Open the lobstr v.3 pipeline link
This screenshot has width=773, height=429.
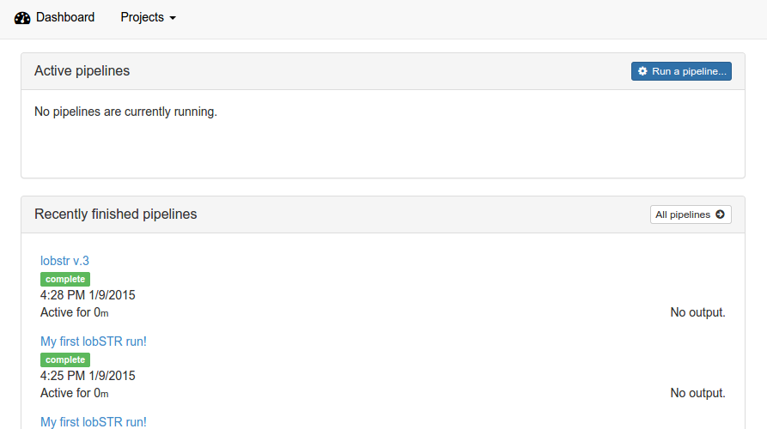point(64,261)
